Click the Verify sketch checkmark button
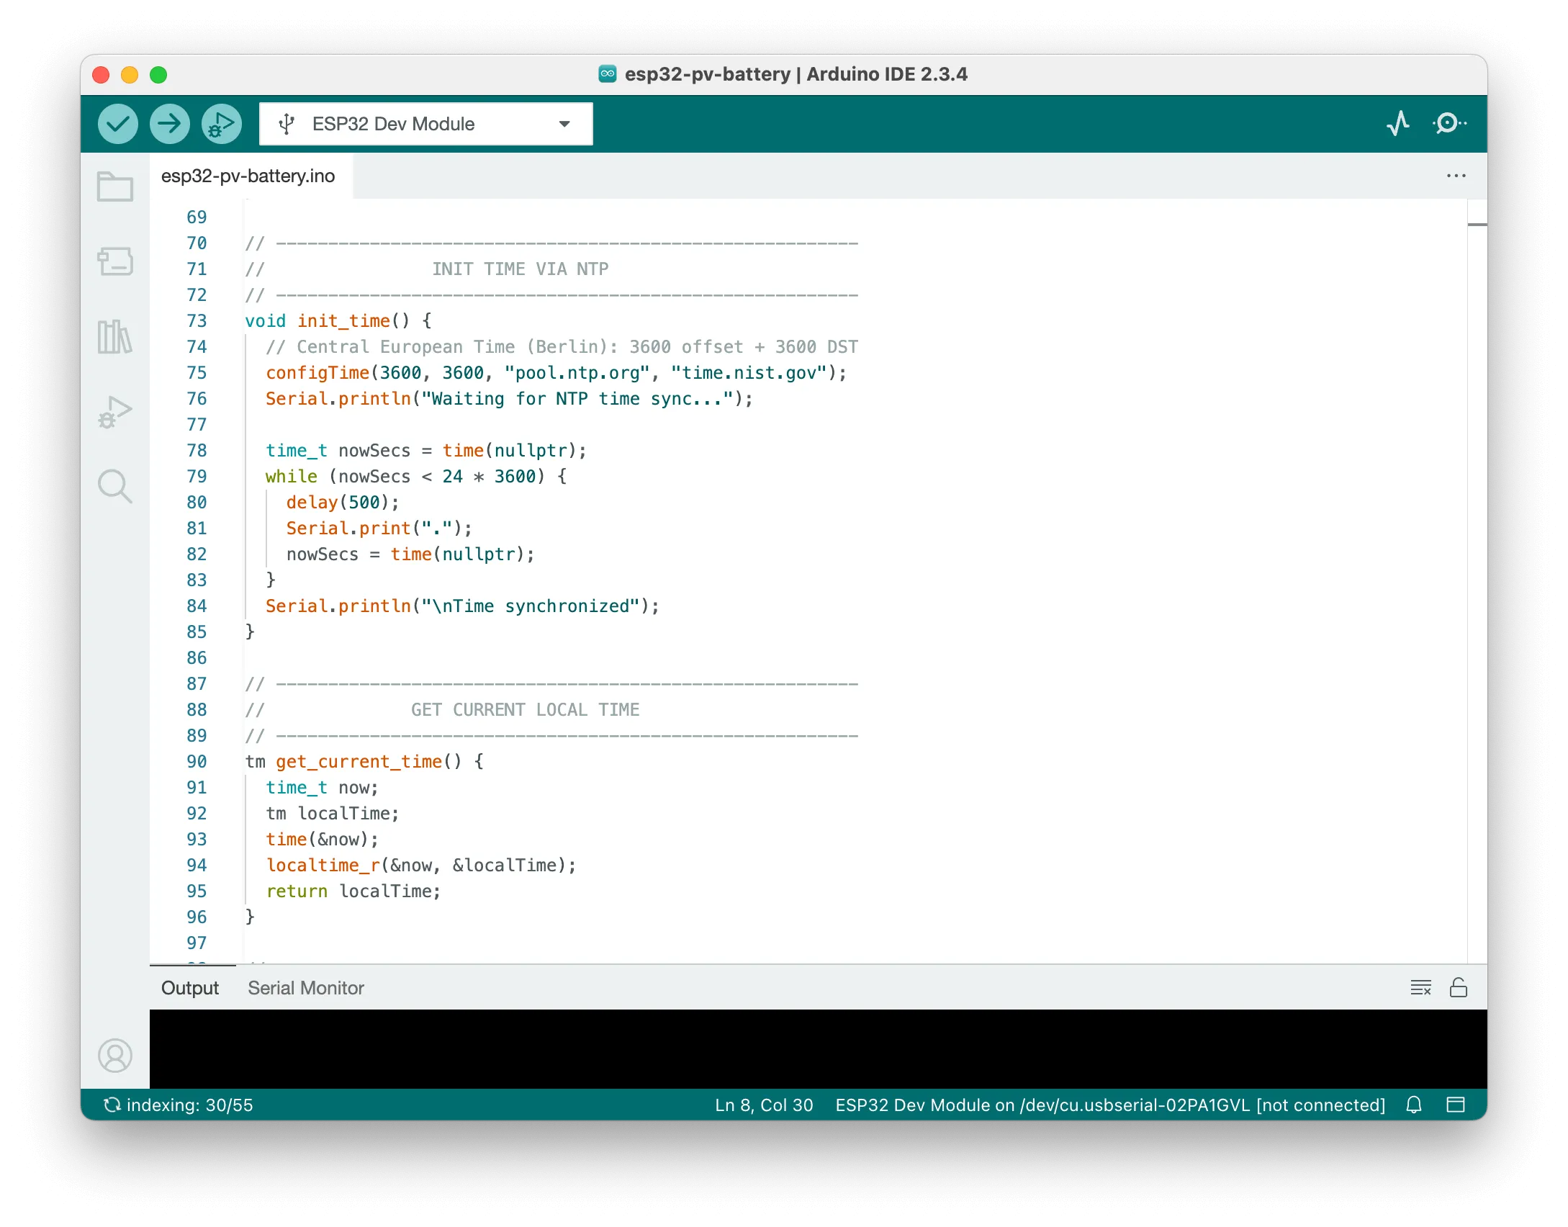1568x1227 pixels. pos(118,124)
